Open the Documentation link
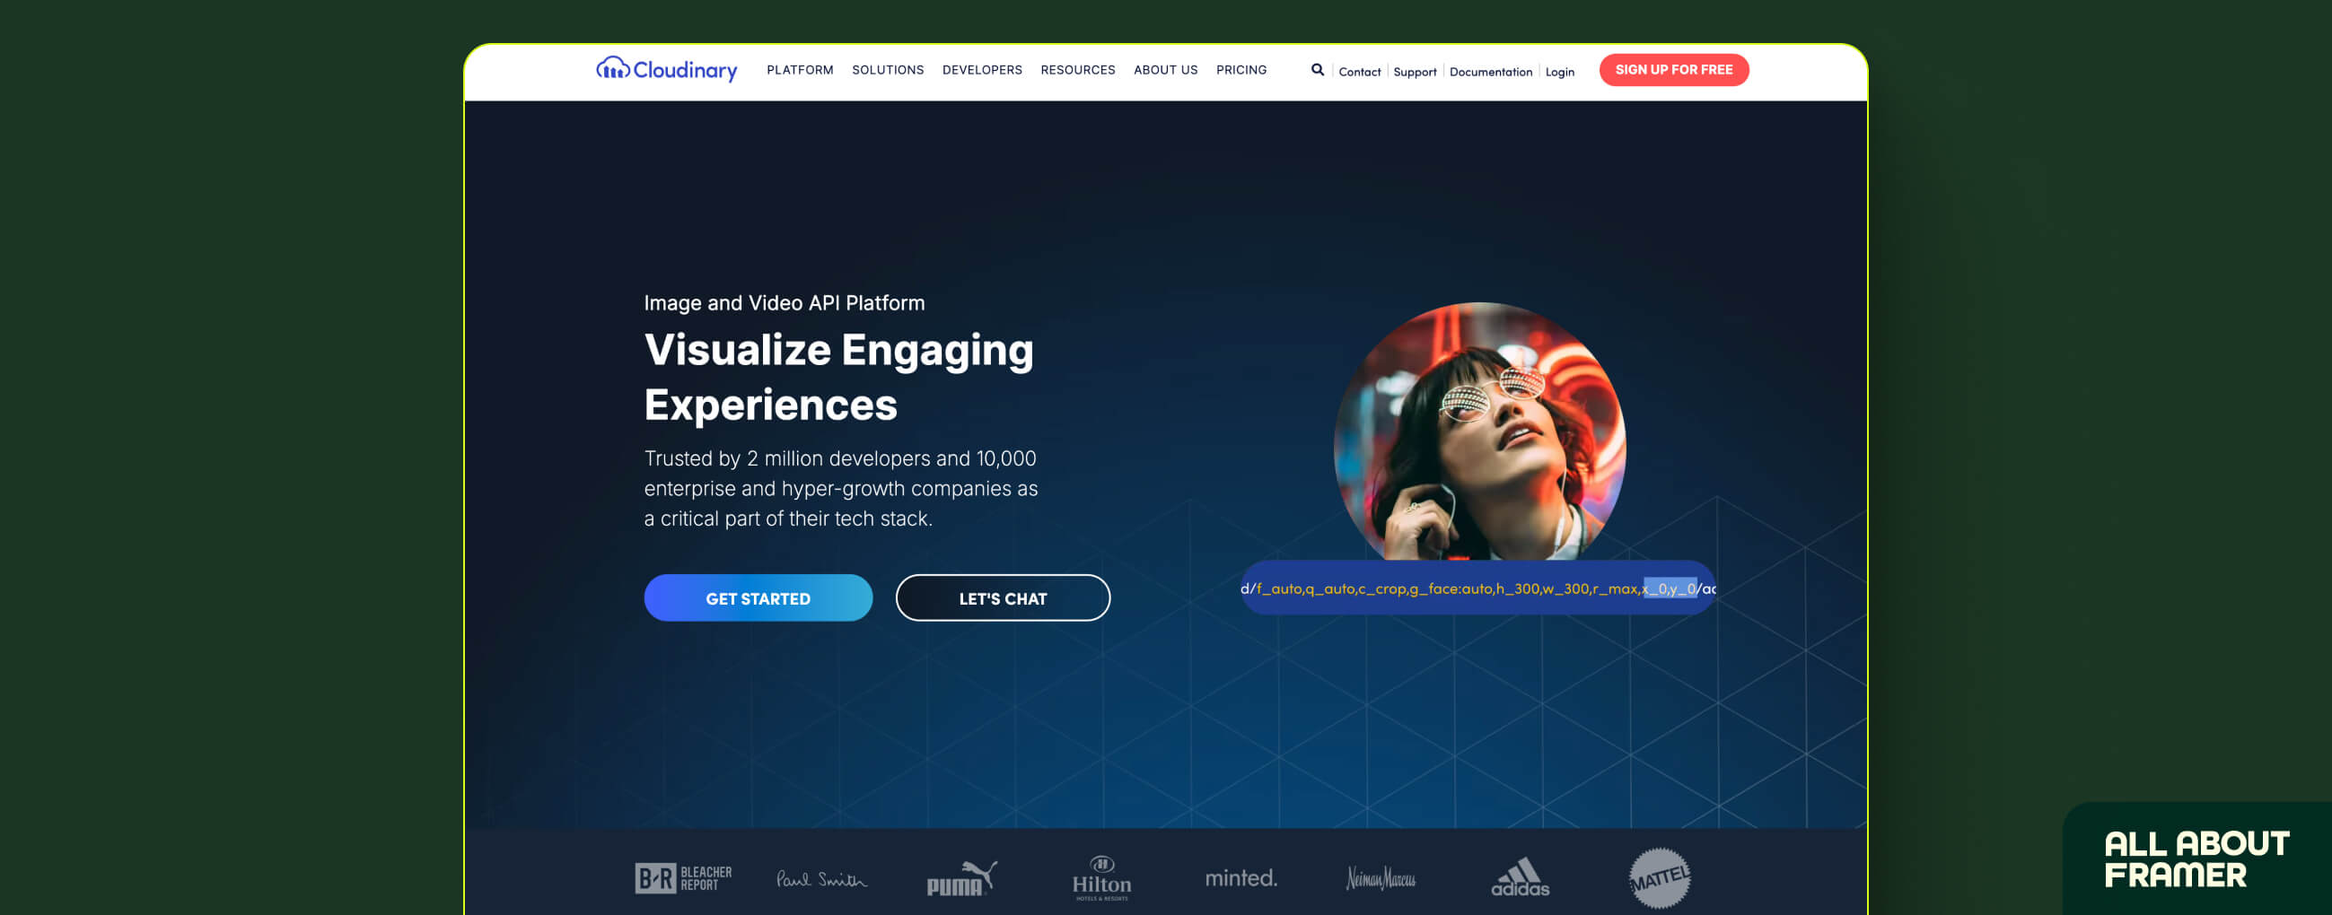 [x=1490, y=72]
